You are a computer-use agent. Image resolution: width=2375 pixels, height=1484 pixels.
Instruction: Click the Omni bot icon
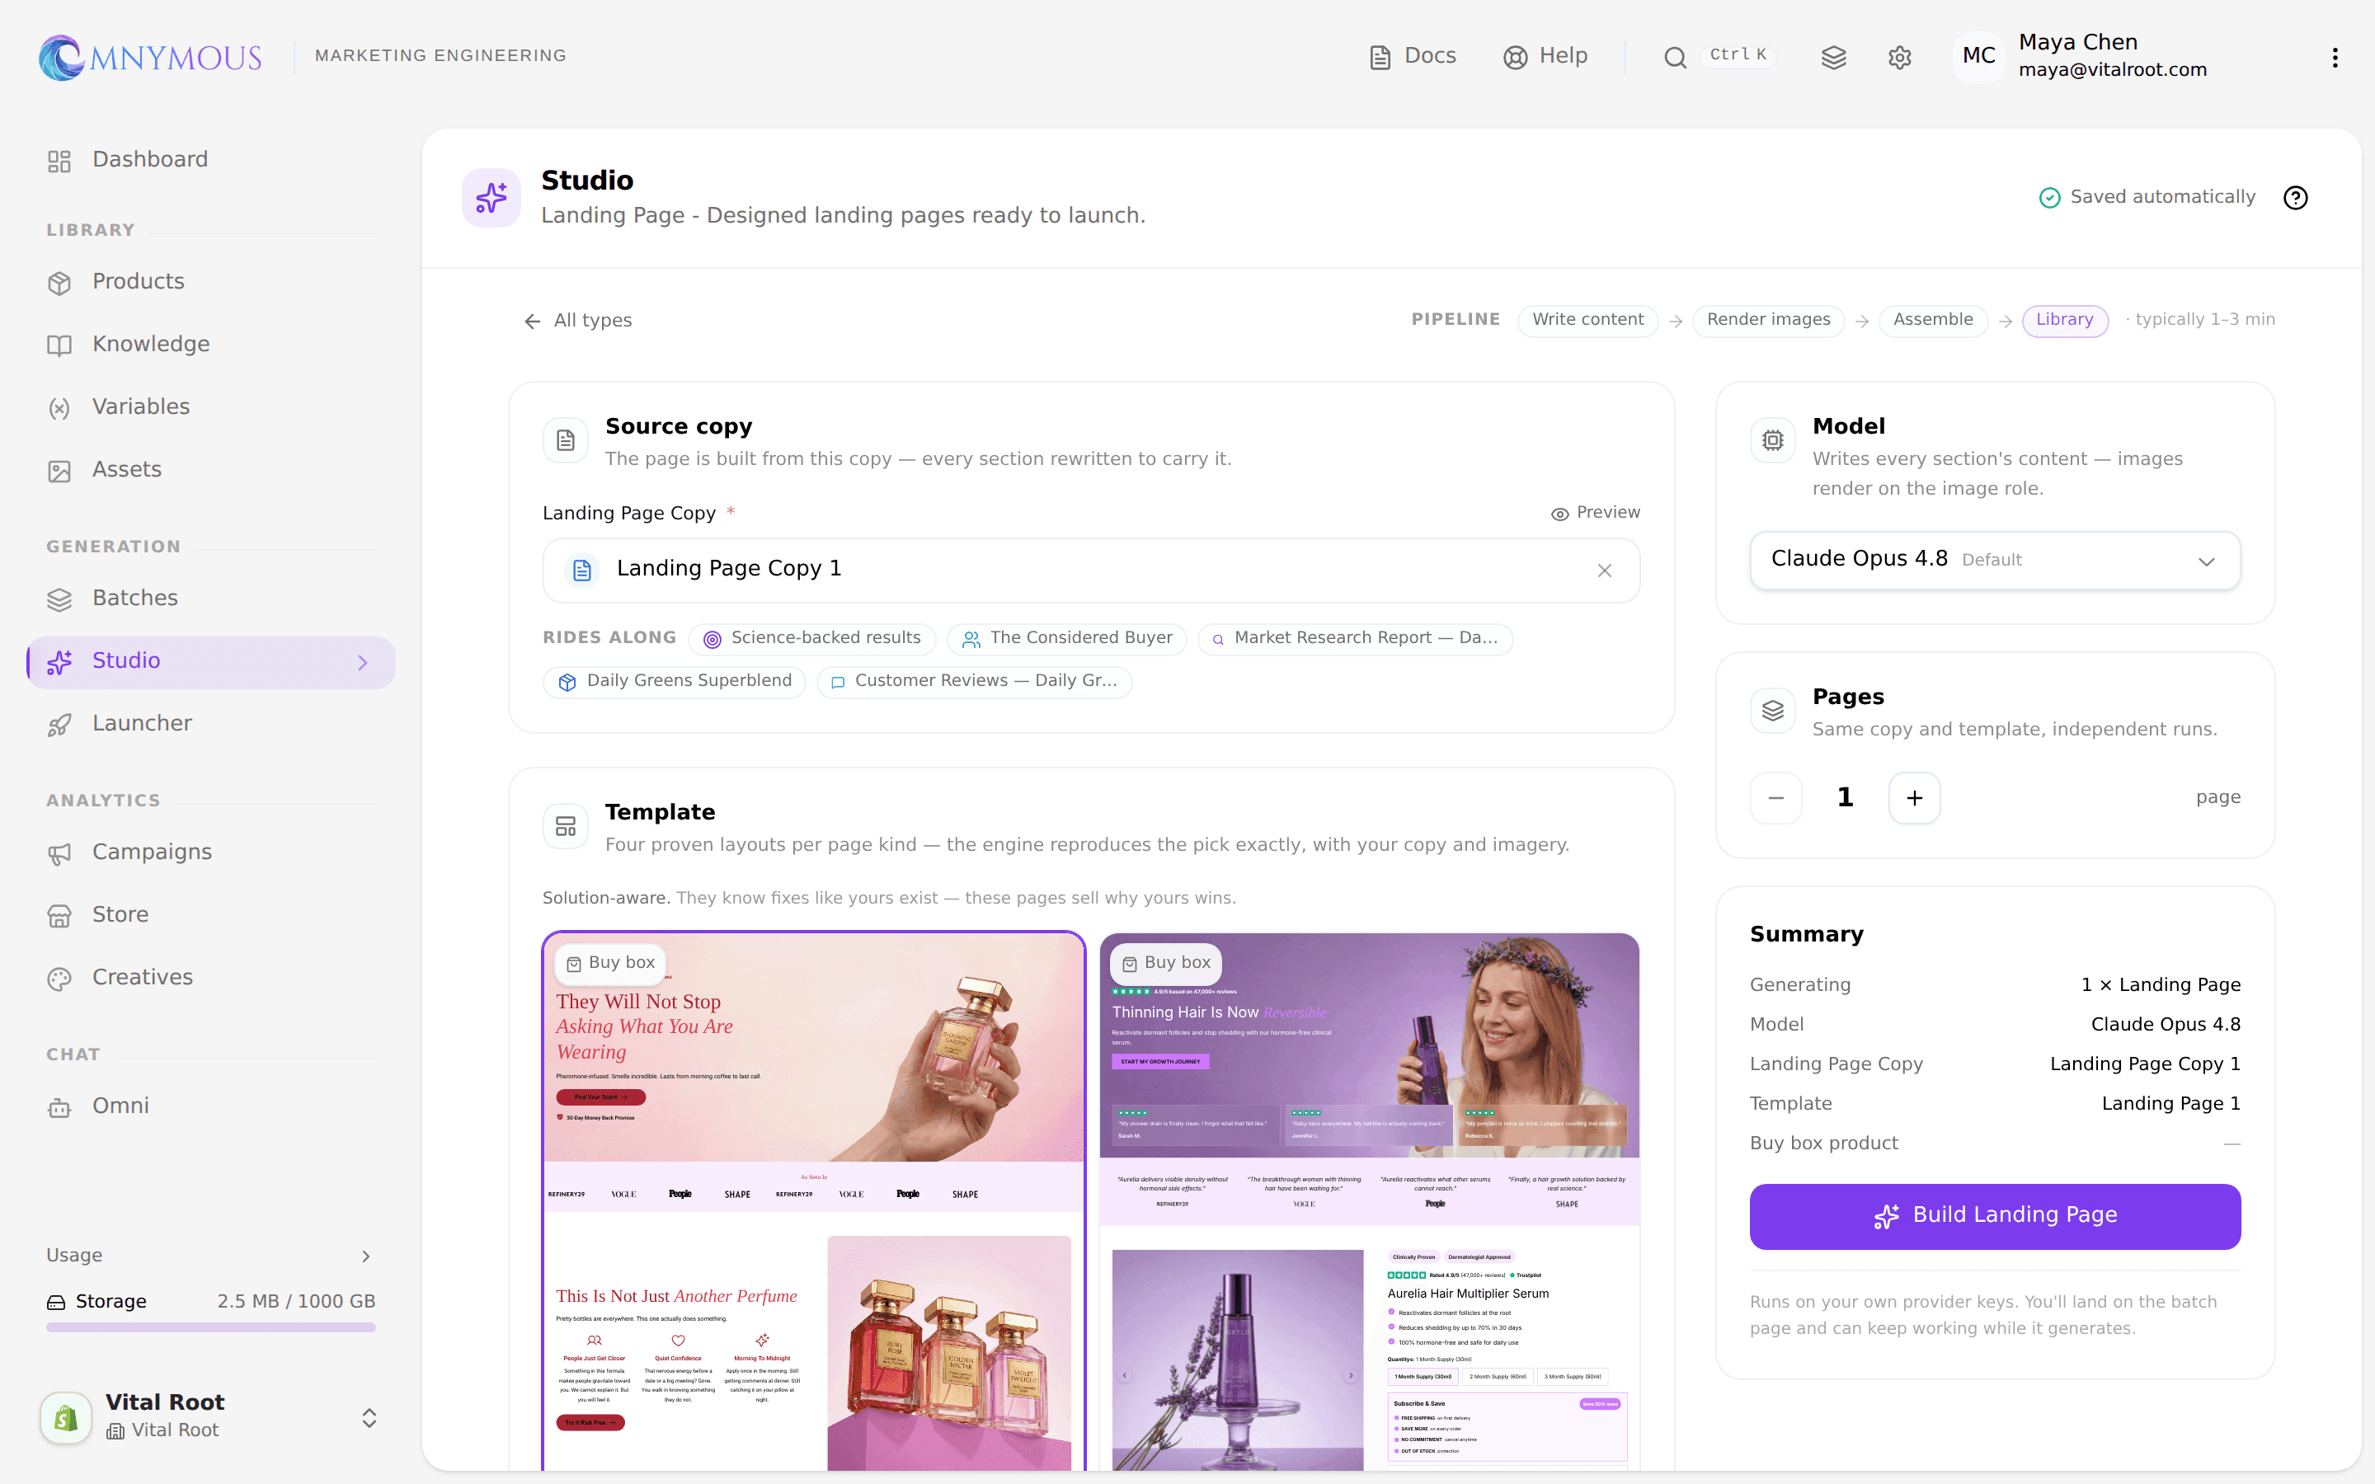[x=60, y=1107]
